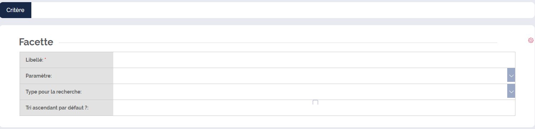Click the Tri ascendant par défaut label
Screen dimensions: 535x129
pos(57,108)
